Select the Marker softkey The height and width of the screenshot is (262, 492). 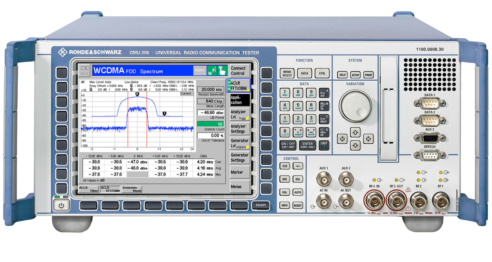click(240, 172)
